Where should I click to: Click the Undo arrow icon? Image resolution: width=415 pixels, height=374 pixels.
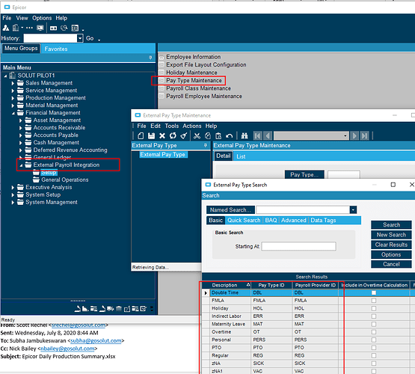point(230,136)
